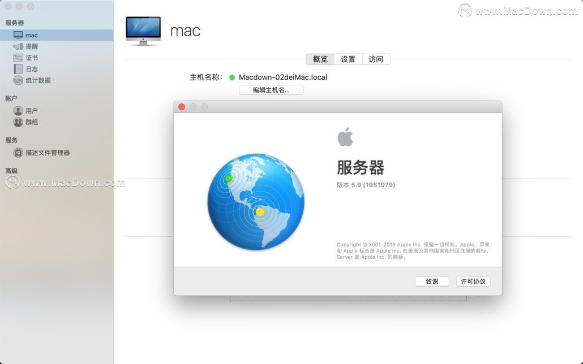Open the 统计数据 stats icon
The height and width of the screenshot is (364, 583).
click(18, 80)
